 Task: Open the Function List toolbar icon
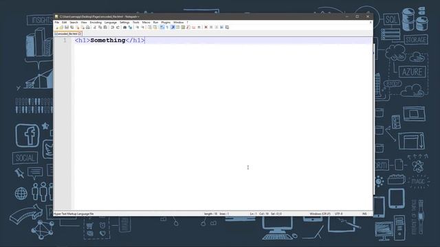coord(188,27)
